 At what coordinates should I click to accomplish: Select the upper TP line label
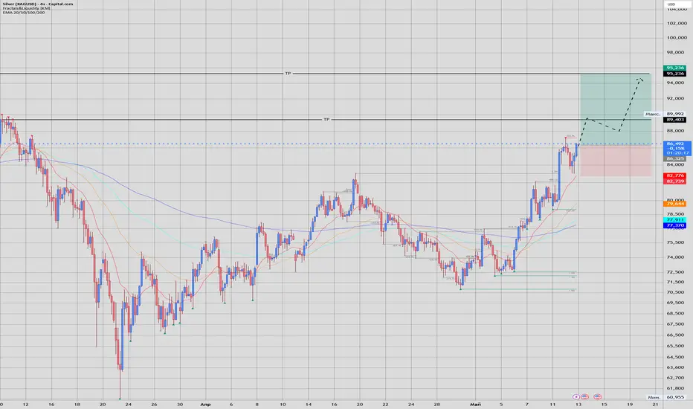coord(288,74)
